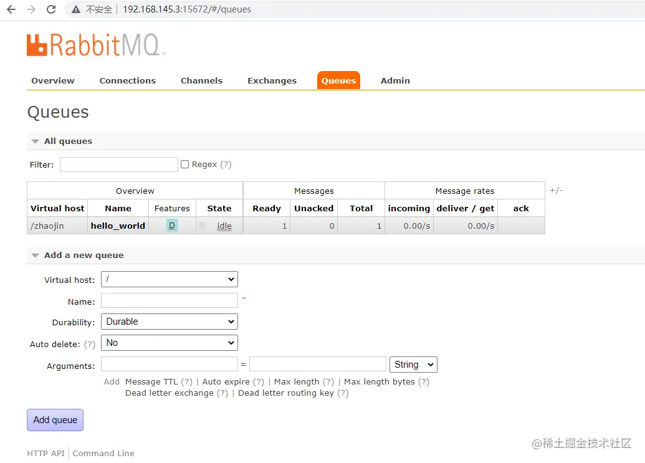This screenshot has width=645, height=463.
Task: Sort by Unacked column header
Action: point(314,209)
